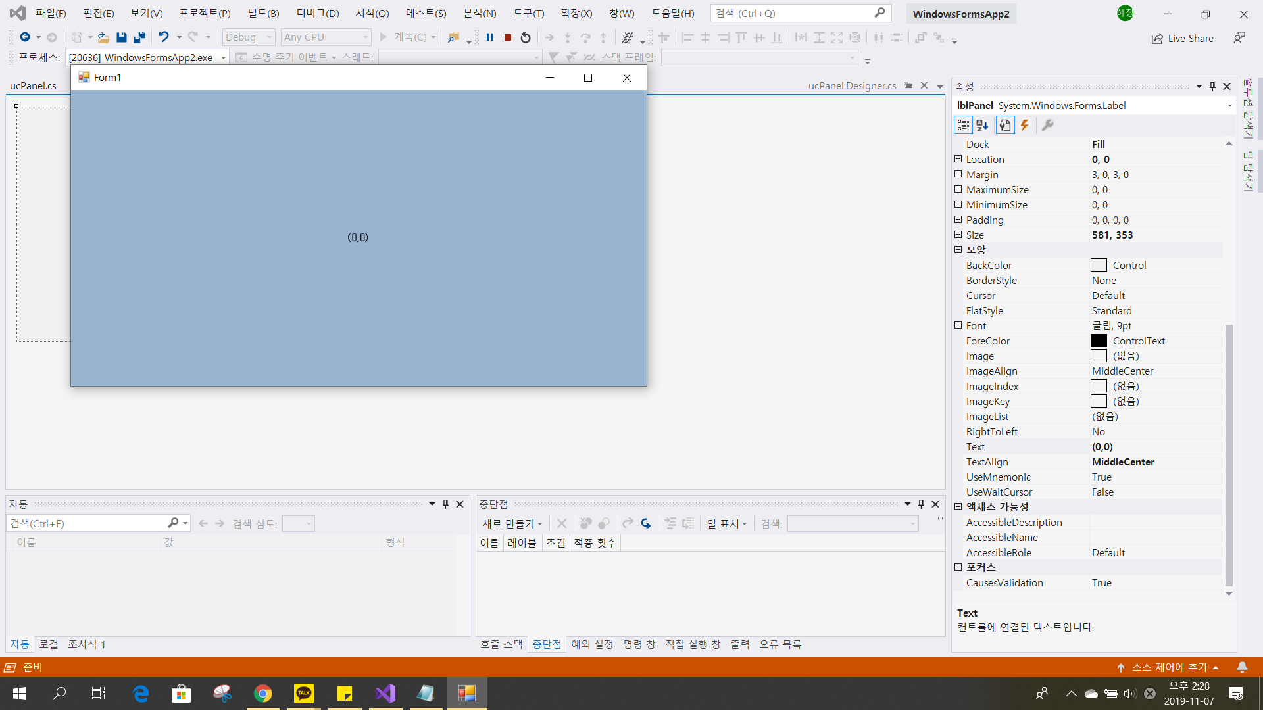Stop debugging with red square button

[x=508, y=37]
